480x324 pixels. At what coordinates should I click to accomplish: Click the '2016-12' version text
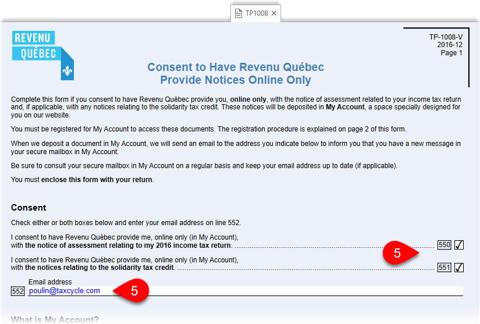tap(450, 45)
